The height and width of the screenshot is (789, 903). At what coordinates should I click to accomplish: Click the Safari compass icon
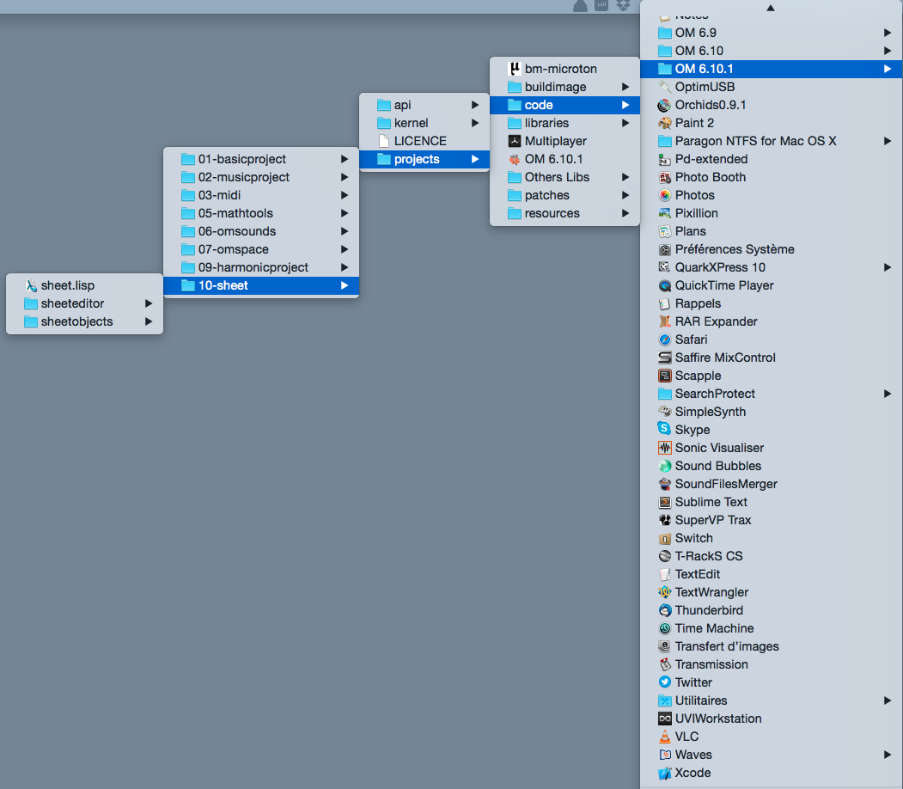coord(665,339)
